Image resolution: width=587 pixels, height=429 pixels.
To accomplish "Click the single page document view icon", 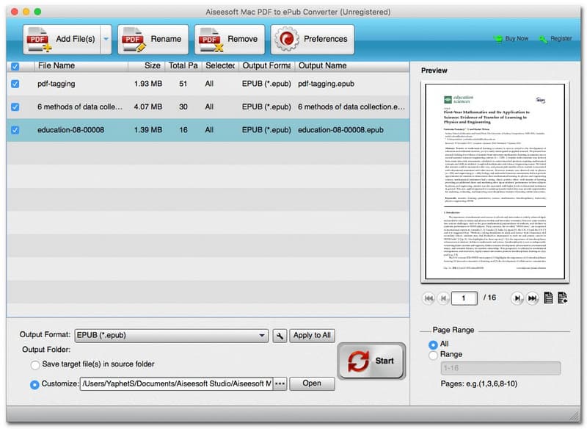I will 548,298.
